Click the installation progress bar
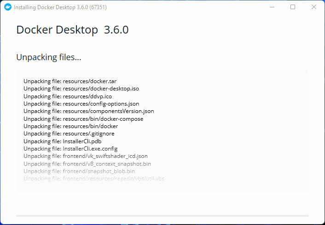Image resolution: width=325 pixels, height=225 pixels. 162,216
